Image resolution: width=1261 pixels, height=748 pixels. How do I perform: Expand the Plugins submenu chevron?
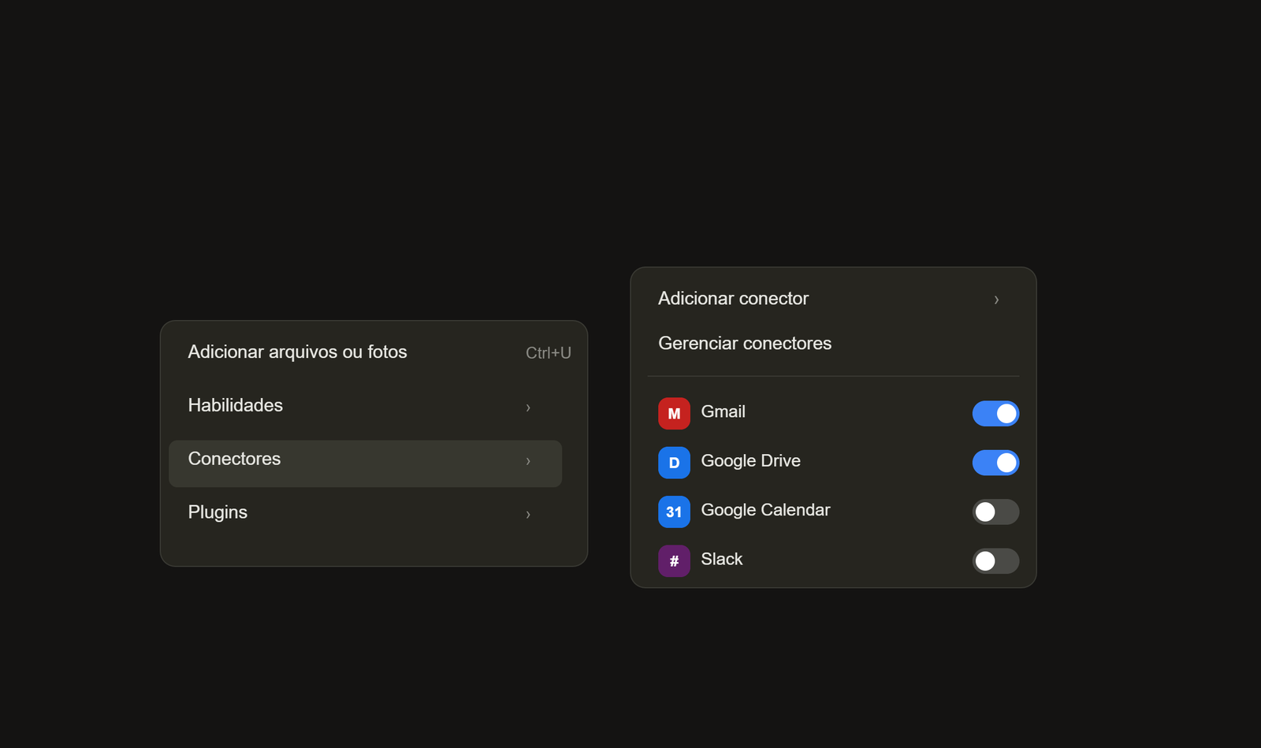(x=528, y=515)
